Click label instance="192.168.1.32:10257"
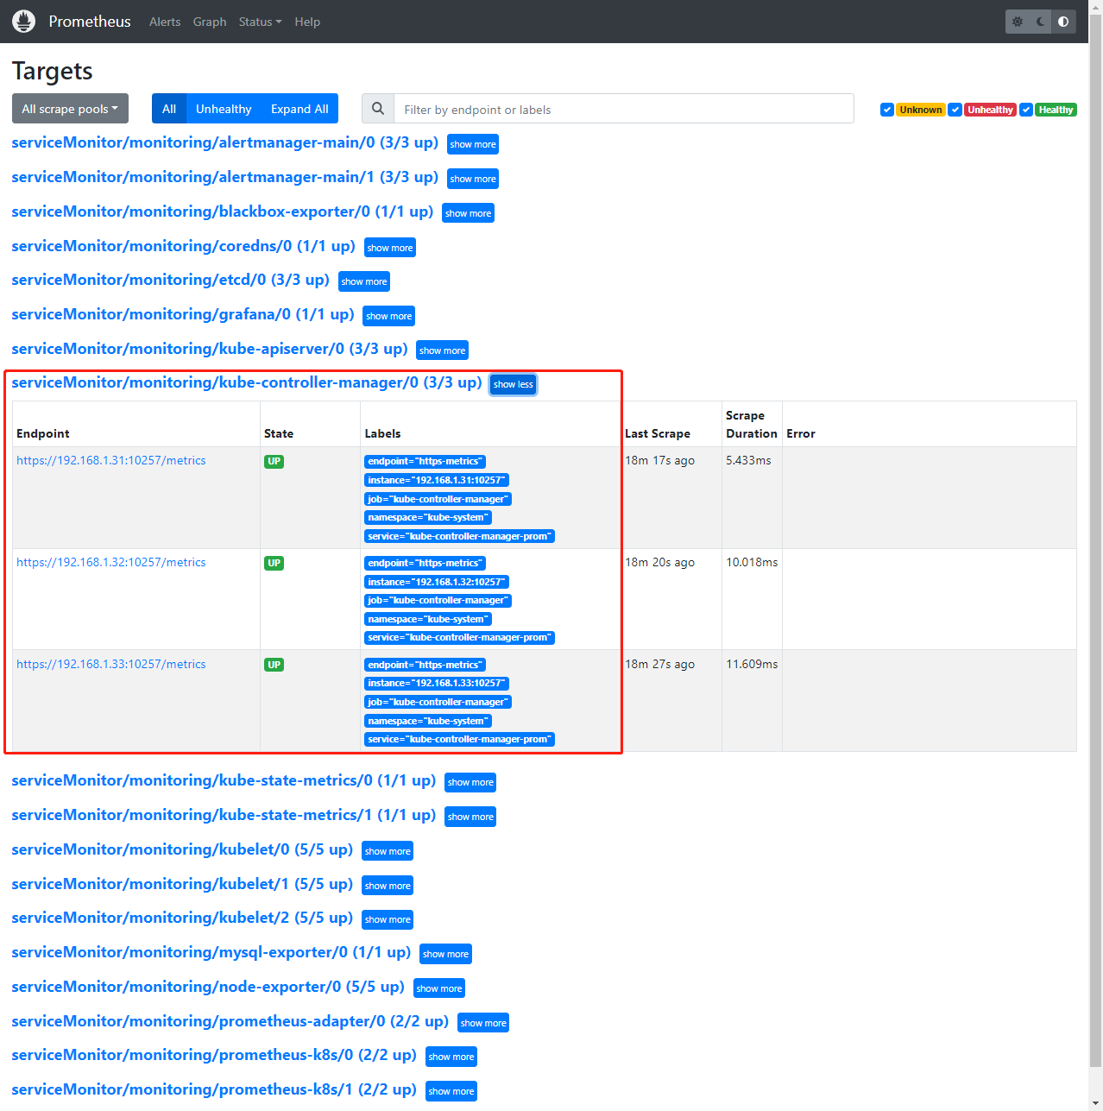This screenshot has width=1103, height=1111. pyautogui.click(x=436, y=583)
